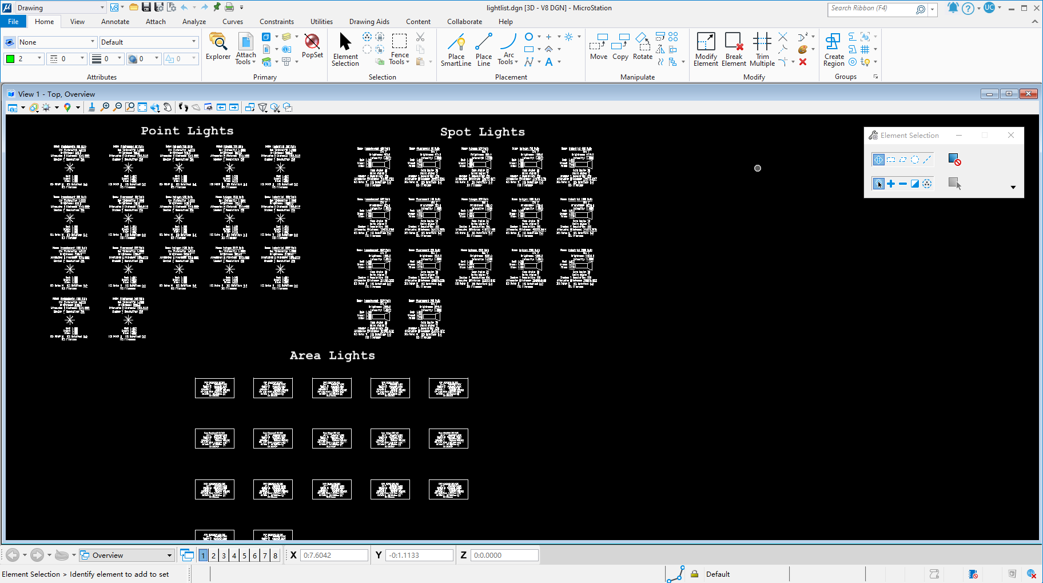
Task: Click the Create Region tool
Action: [833, 49]
